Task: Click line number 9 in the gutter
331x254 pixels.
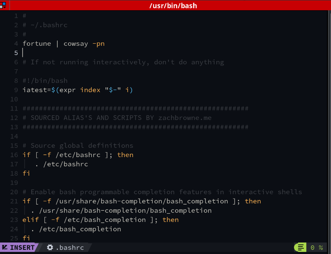Action: (x=16, y=90)
